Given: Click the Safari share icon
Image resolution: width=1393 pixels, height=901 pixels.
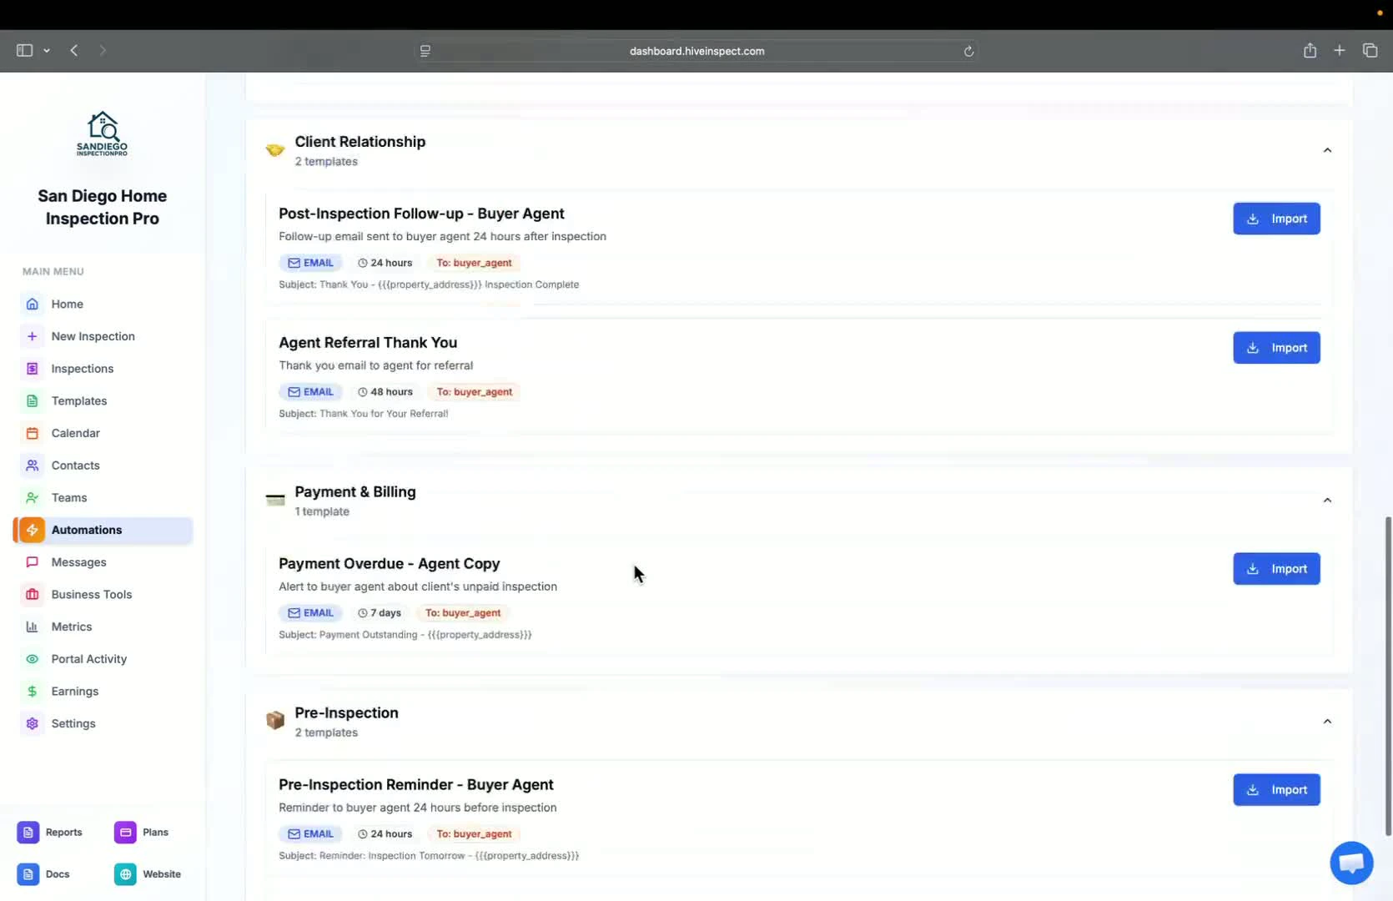Looking at the screenshot, I should (1310, 51).
